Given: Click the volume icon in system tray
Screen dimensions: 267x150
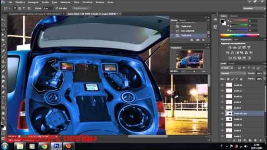Looking at the screenshot, I should [x=245, y=146].
